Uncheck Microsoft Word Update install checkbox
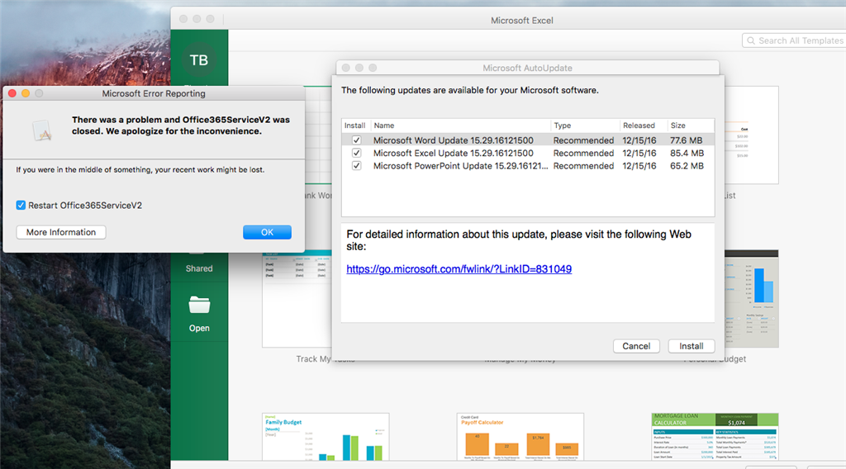The image size is (846, 469). tap(357, 140)
